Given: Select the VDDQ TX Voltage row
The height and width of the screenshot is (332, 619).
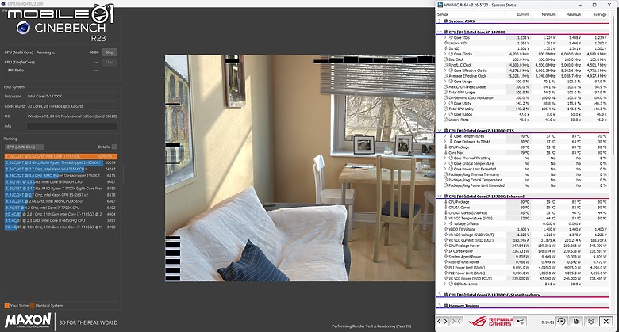Looking at the screenshot, I should (522, 229).
